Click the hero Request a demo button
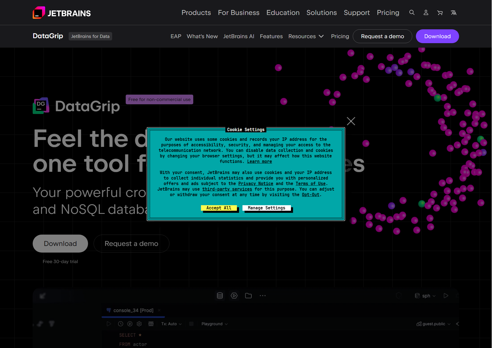Screen dimensions: 497x348 point(132,243)
